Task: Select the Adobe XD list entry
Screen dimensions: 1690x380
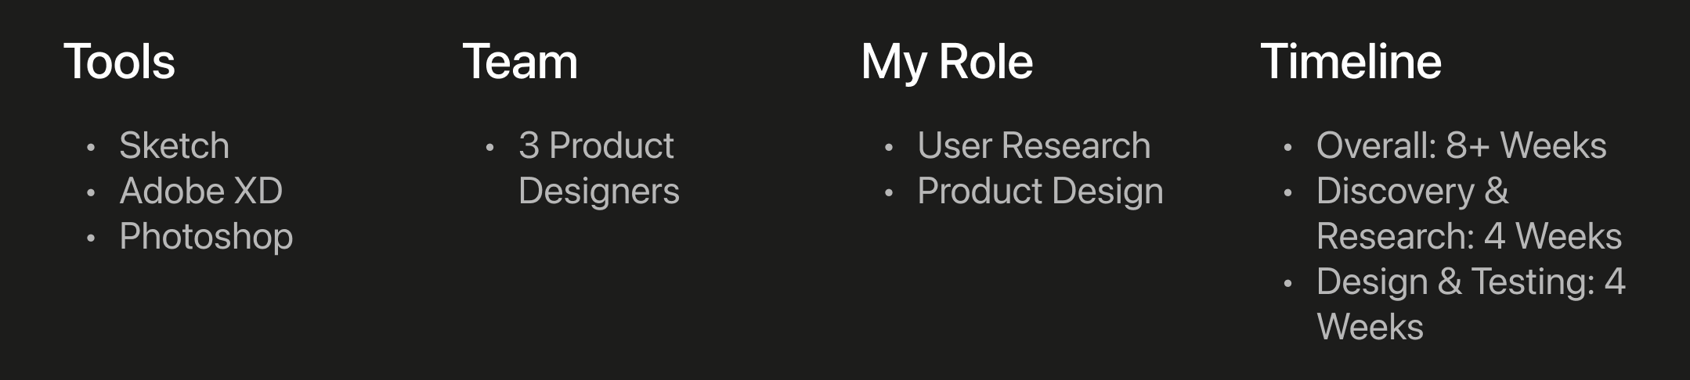Action: pyautogui.click(x=200, y=192)
